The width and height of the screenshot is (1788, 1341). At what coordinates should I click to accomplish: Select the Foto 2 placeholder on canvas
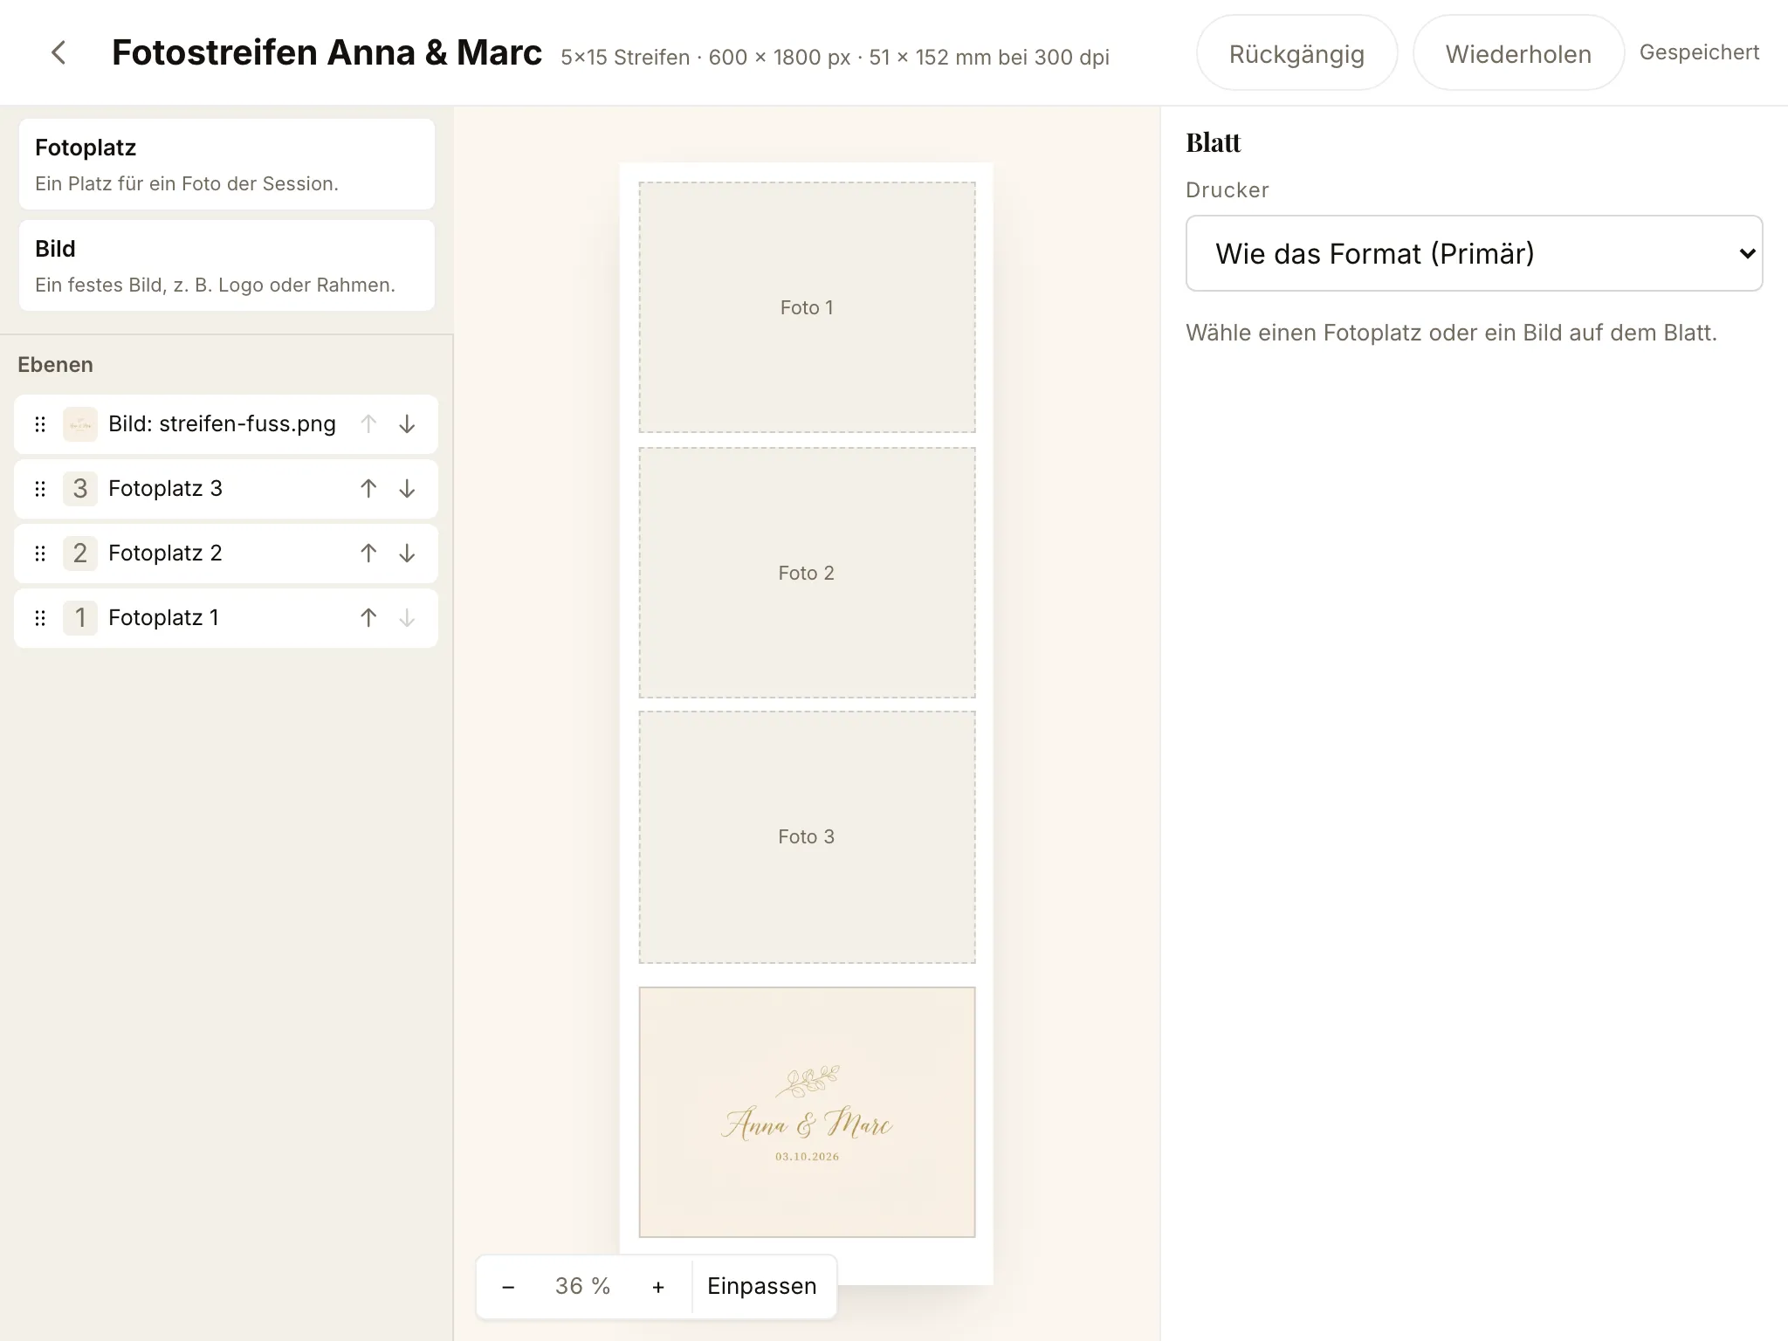tap(807, 573)
